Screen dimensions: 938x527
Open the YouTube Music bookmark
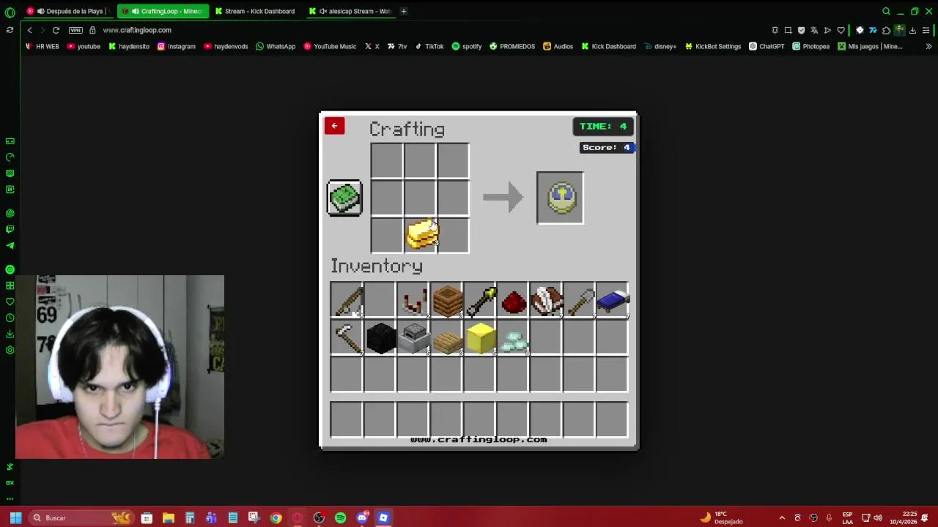(330, 46)
